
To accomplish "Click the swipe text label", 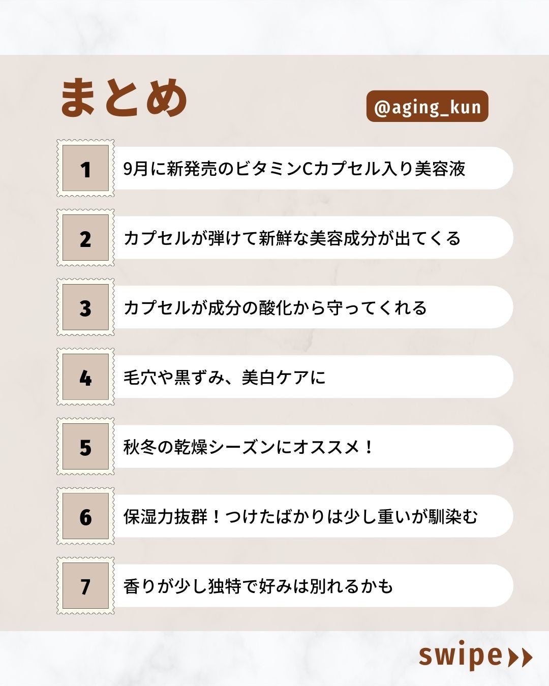I will pos(460,656).
